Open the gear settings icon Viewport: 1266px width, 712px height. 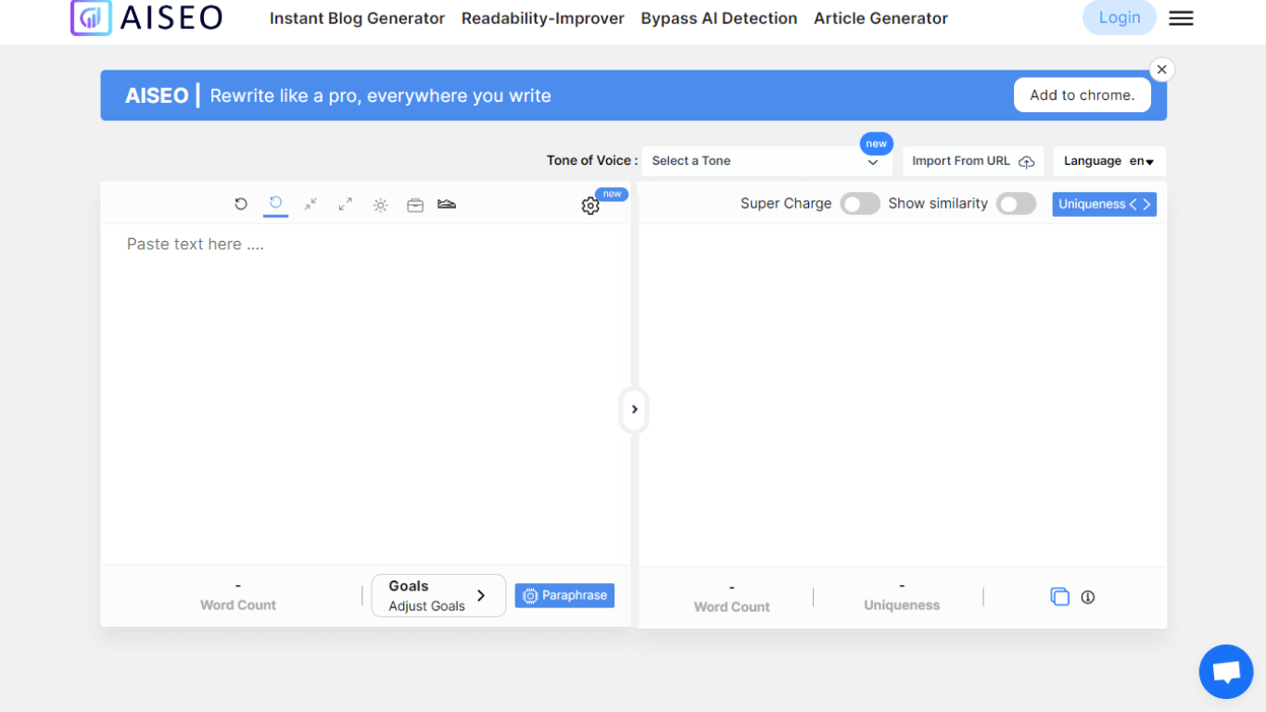point(590,206)
